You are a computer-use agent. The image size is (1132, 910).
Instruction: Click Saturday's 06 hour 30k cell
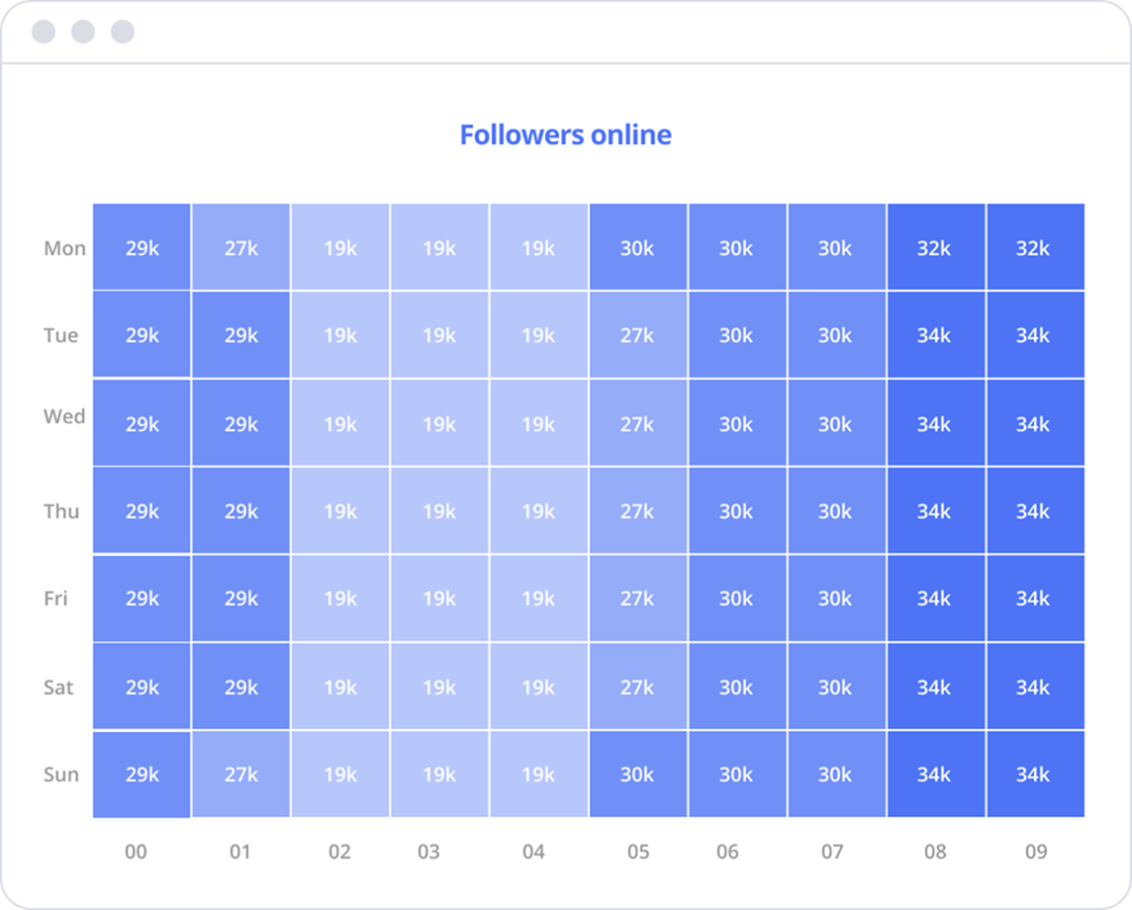tap(736, 686)
